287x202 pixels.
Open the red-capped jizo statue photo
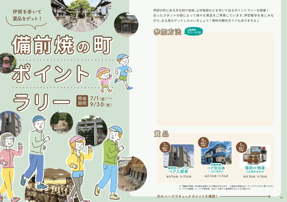[7, 63]
